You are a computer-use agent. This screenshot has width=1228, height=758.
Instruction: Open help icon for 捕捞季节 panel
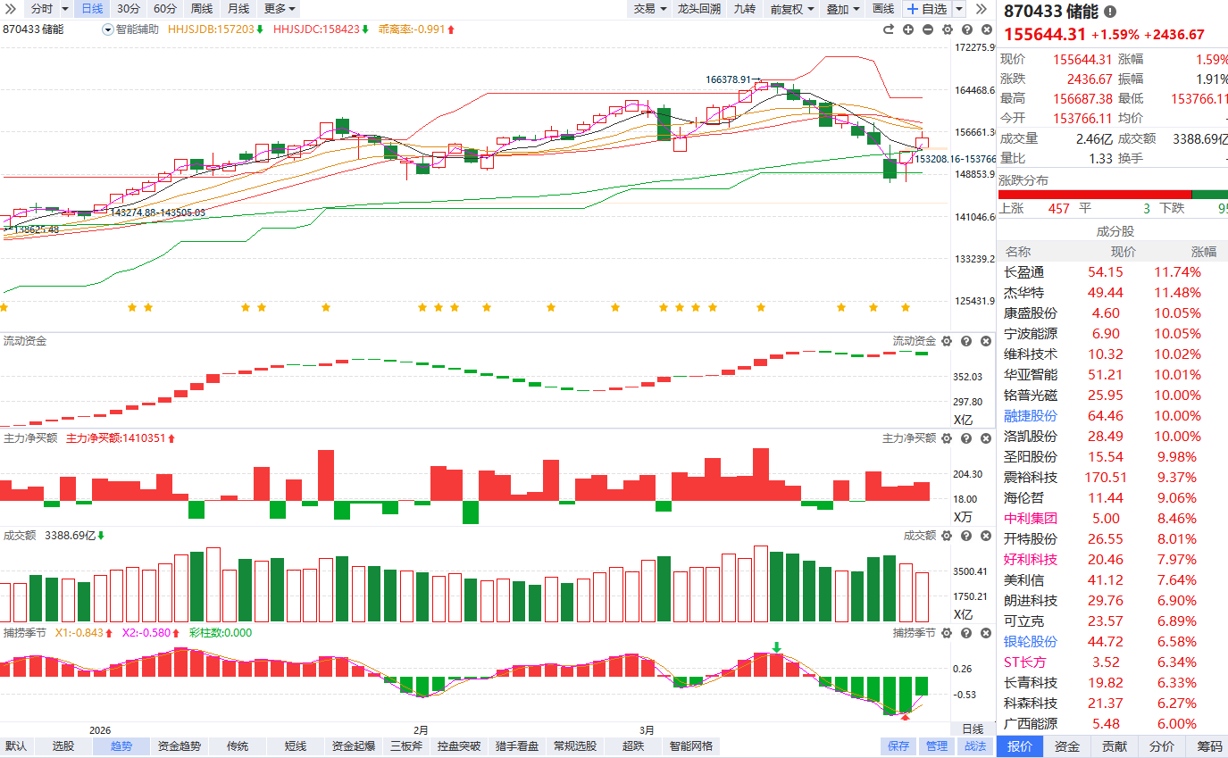pyautogui.click(x=966, y=632)
